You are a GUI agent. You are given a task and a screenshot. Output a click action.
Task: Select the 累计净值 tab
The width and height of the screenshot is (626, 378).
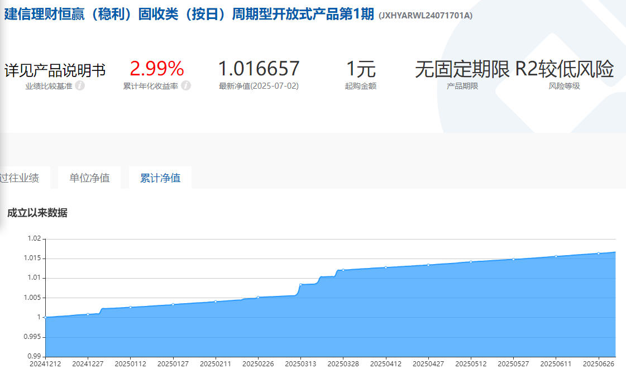[x=160, y=178]
